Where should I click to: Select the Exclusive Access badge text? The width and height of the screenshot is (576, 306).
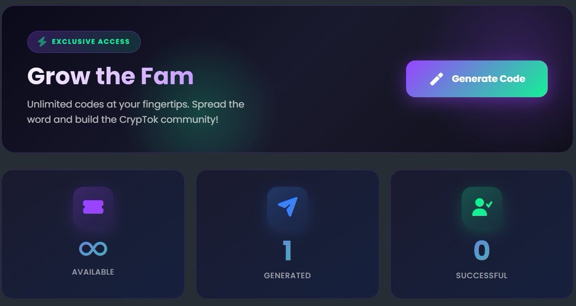pos(91,42)
